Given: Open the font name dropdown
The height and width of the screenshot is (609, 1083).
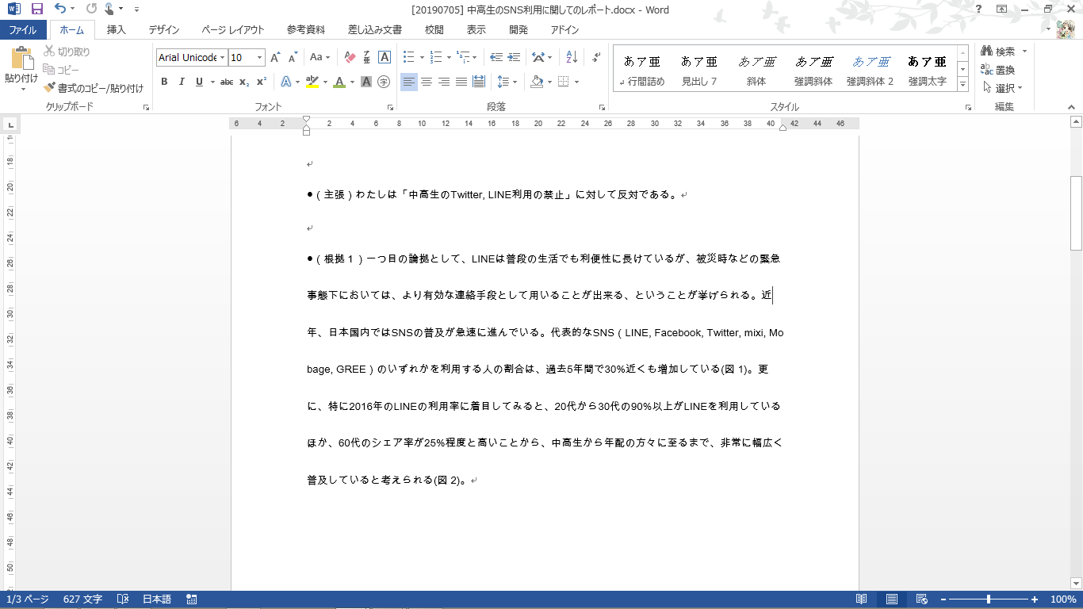Looking at the screenshot, I should 223,58.
